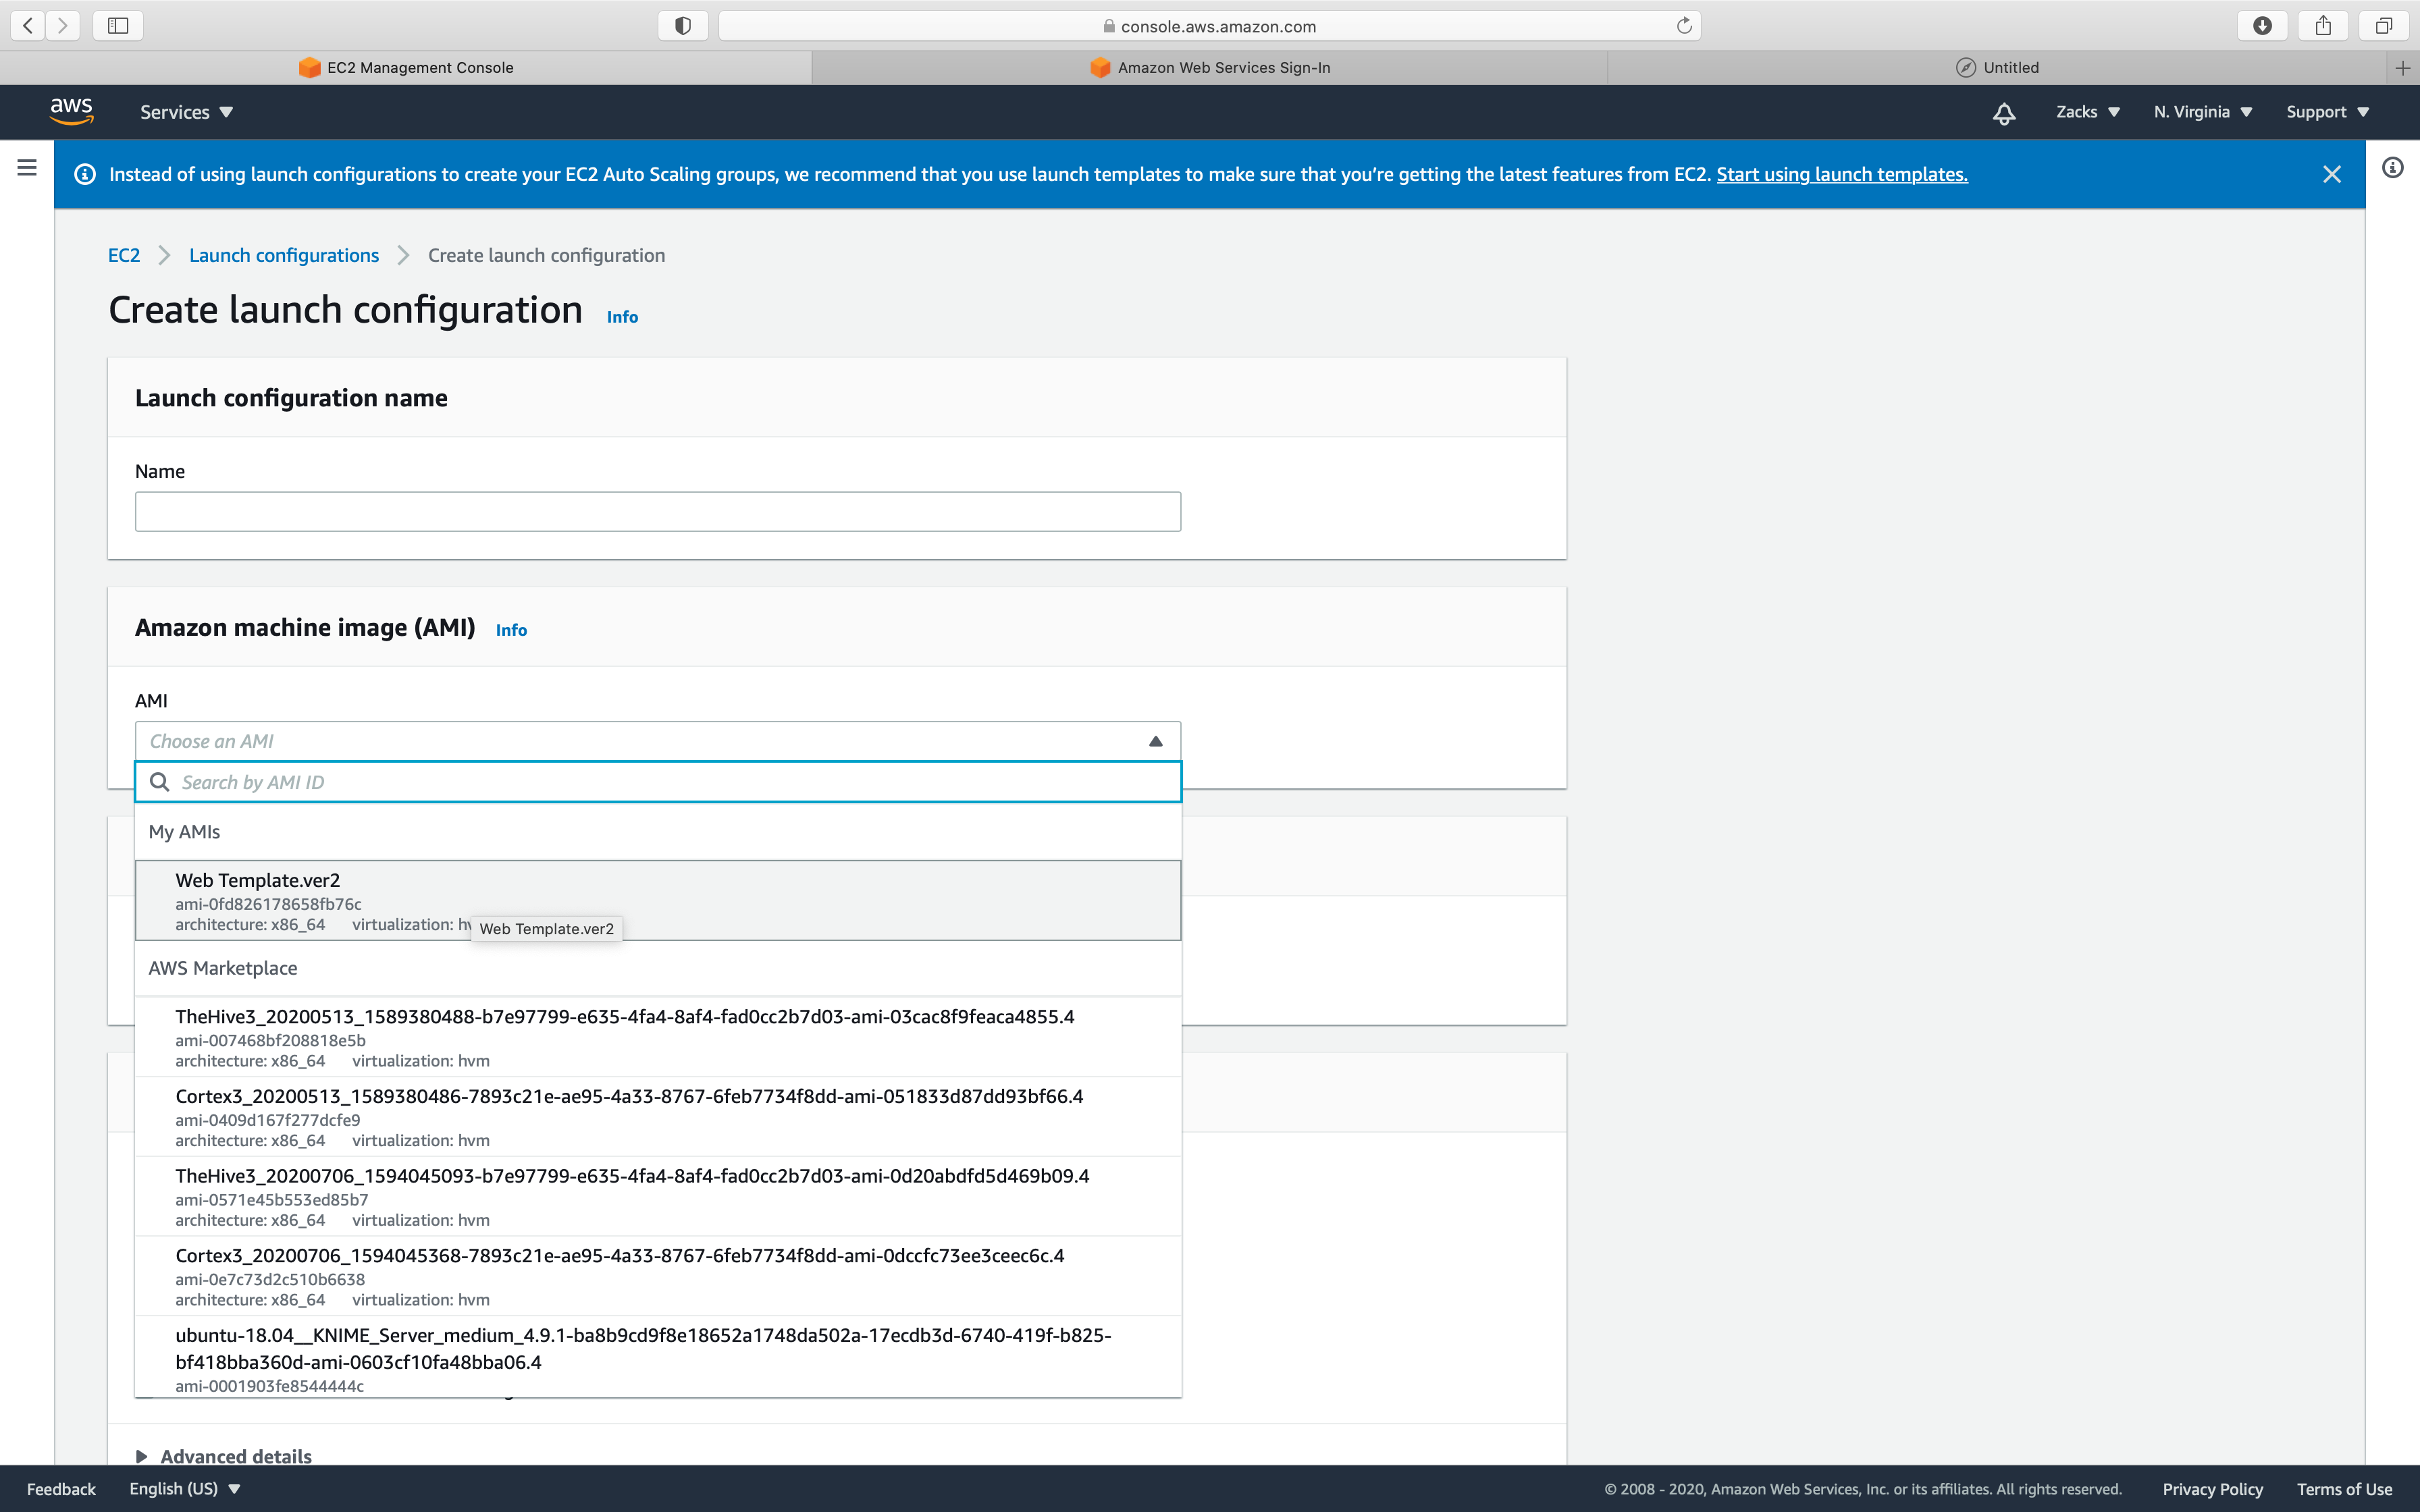Dismiss the blue launch templates banner

2331,174
